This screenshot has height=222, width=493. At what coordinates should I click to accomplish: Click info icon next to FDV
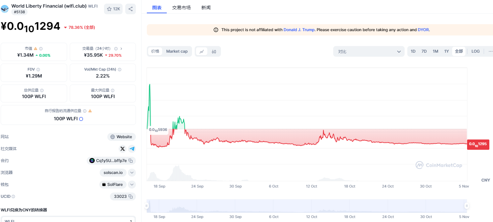pos(38,70)
